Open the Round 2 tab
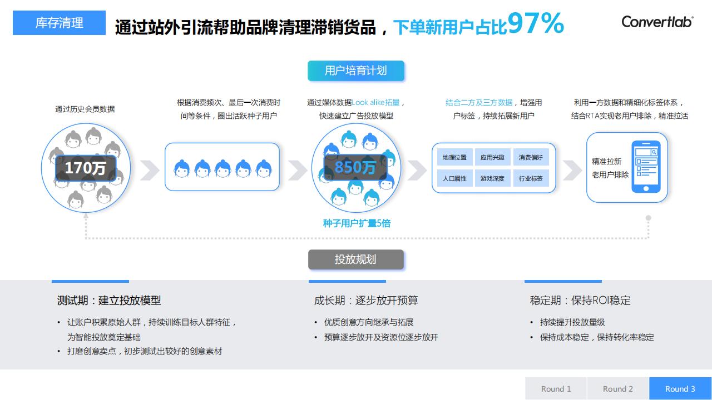This screenshot has height=400, width=712. 618,388
